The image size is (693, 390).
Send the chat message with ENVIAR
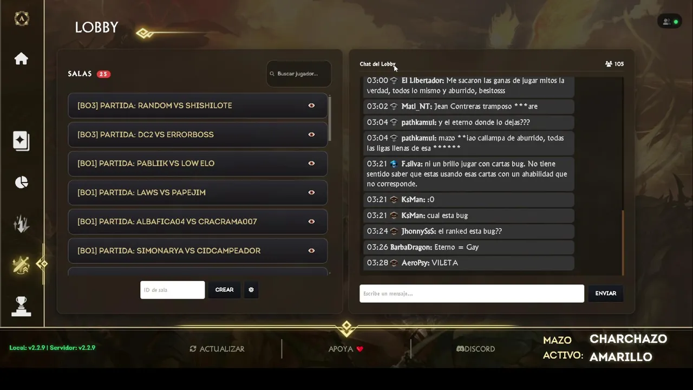coord(605,294)
